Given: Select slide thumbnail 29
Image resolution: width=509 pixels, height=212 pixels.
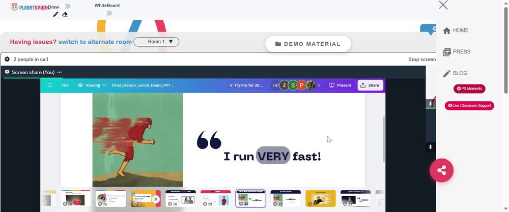Looking at the screenshot, I should pos(215,198).
